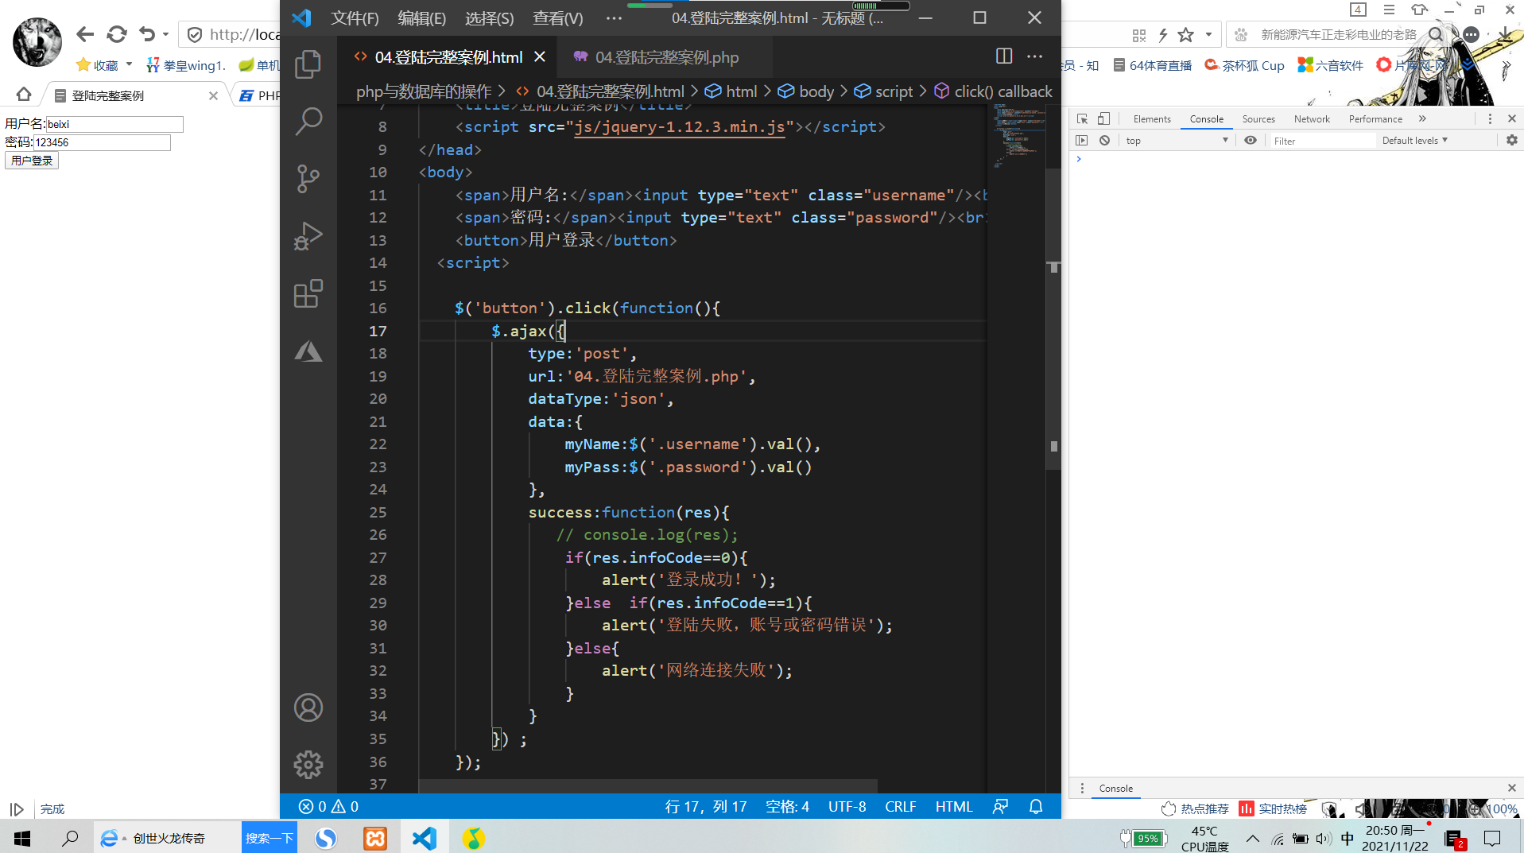Open DevTools customize menu

(x=1489, y=118)
